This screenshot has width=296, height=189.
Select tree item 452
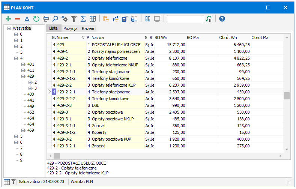click(x=31, y=112)
